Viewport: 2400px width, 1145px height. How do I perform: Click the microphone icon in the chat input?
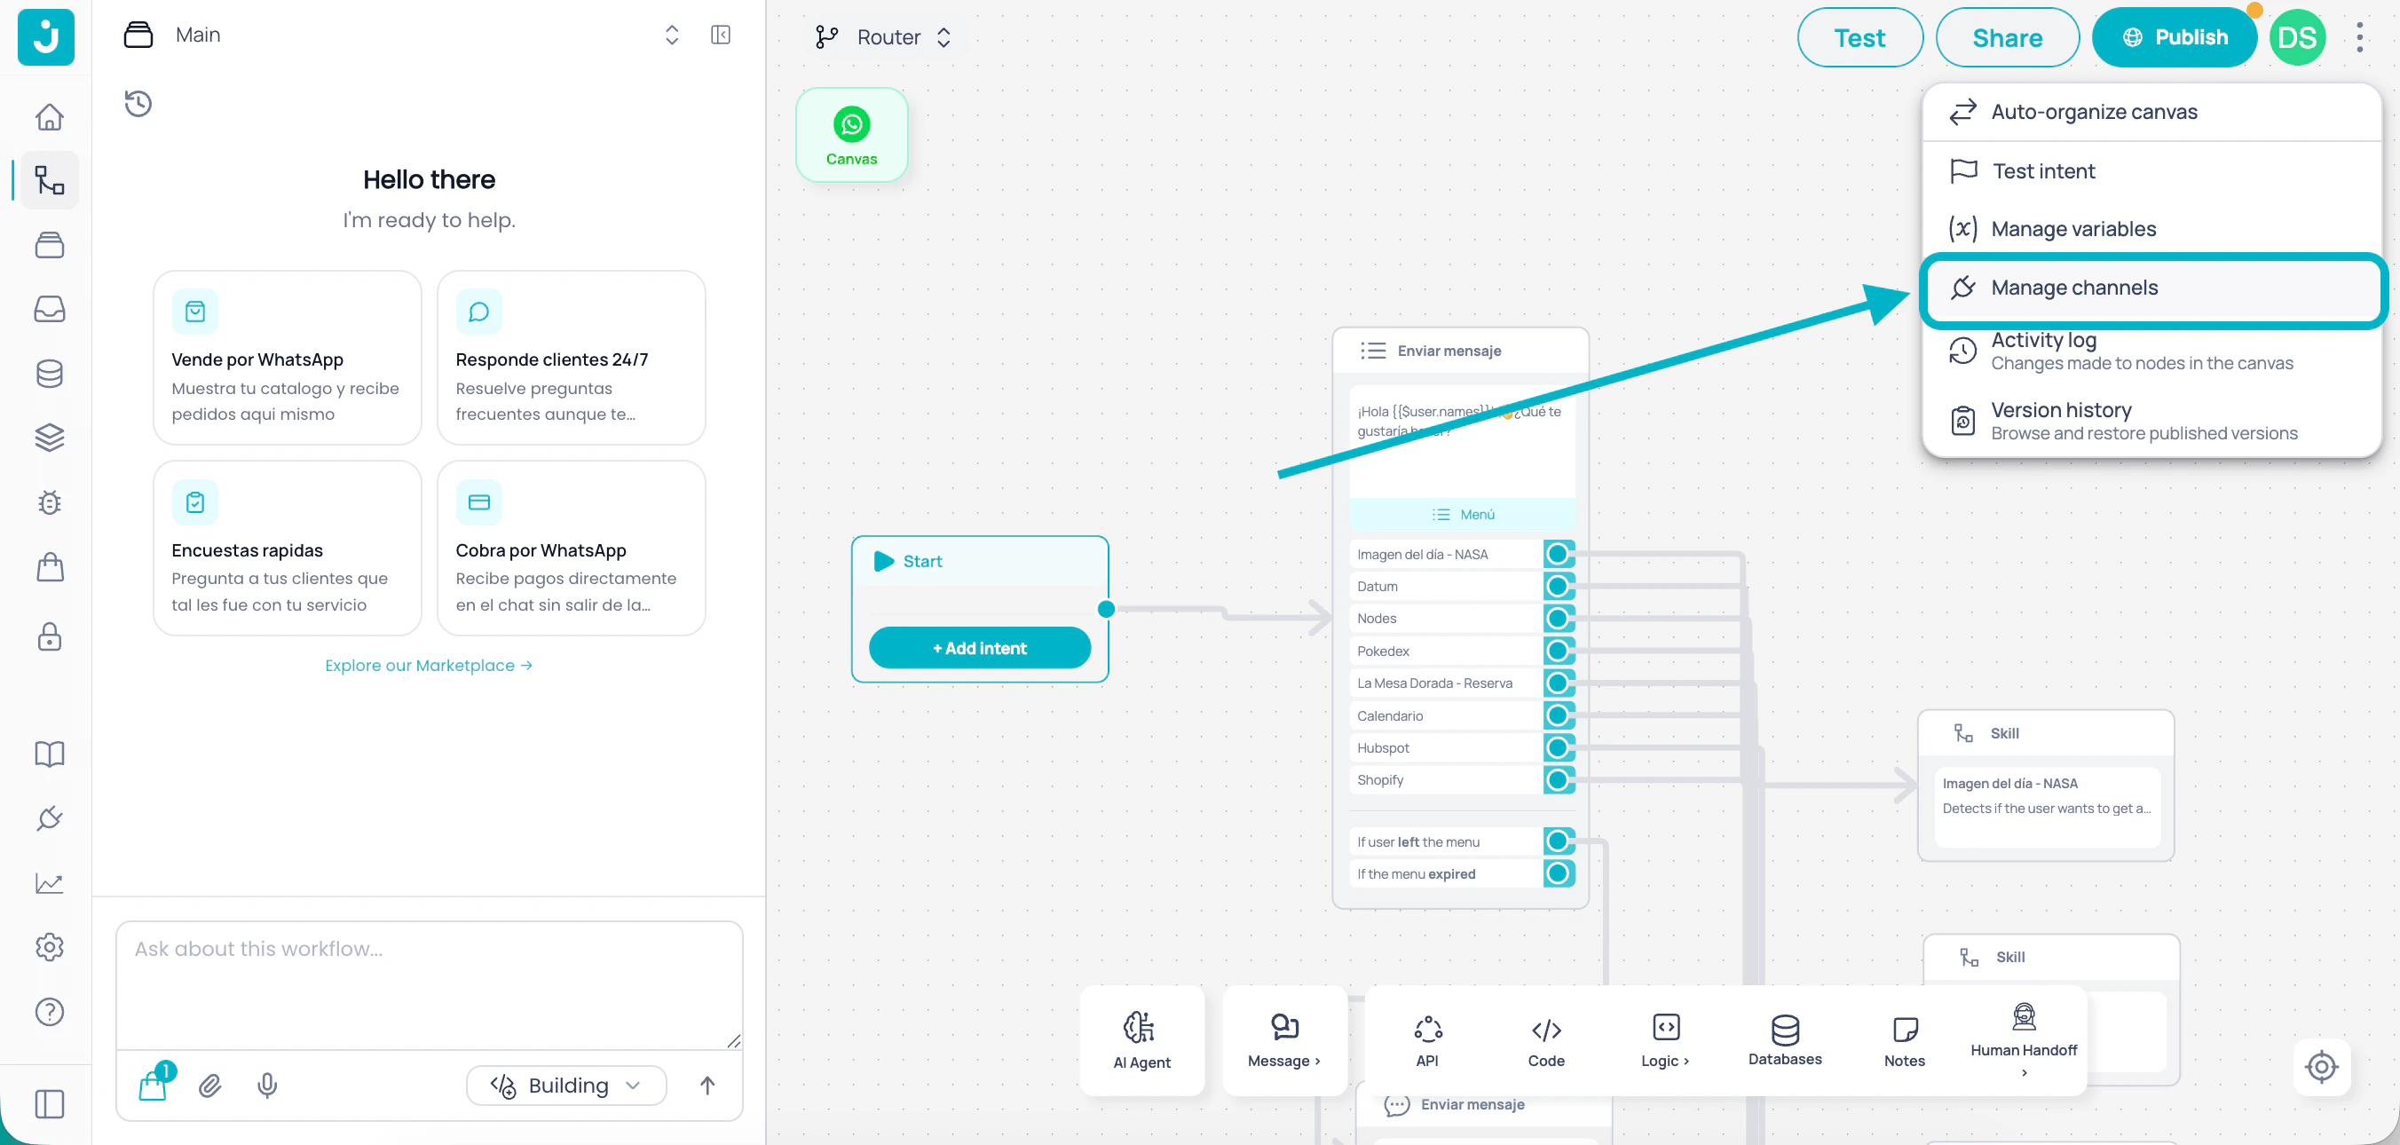pos(267,1085)
